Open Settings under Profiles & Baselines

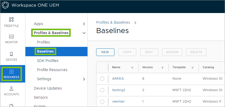(x=44, y=79)
